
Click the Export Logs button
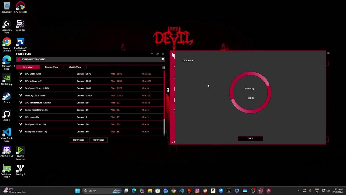coord(79,140)
